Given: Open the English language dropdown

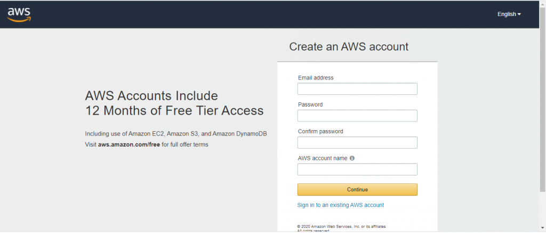Looking at the screenshot, I should (x=509, y=14).
